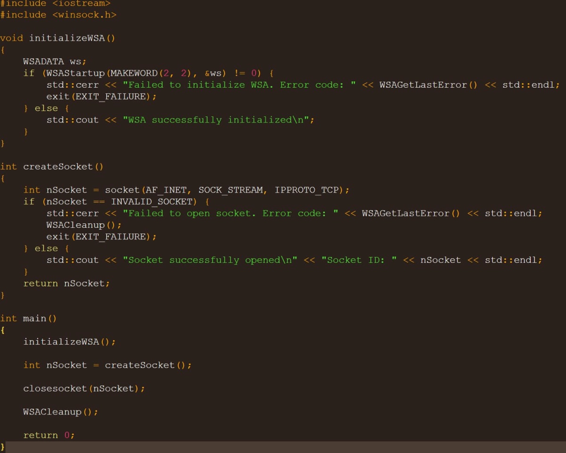566x453 pixels.
Task: Click 'std::cerr' in the initializeWSA function
Action: coord(73,85)
